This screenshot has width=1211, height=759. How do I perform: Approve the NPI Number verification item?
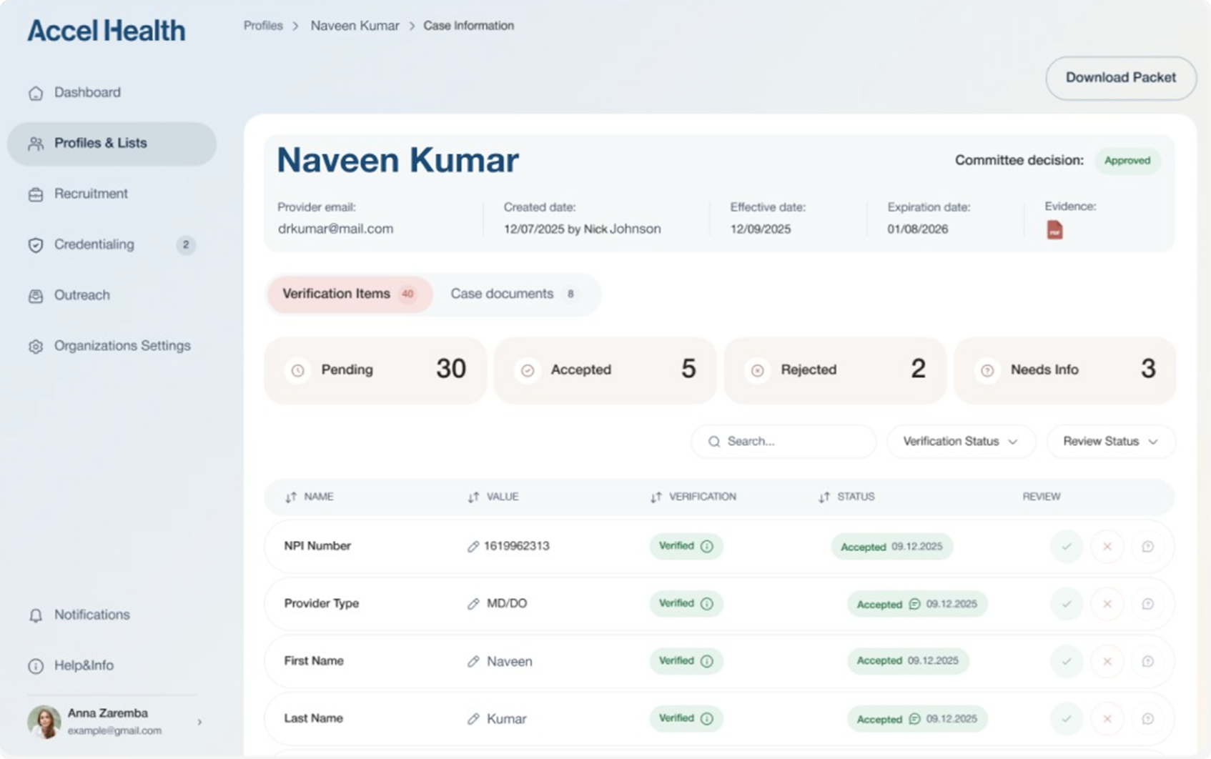tap(1067, 546)
